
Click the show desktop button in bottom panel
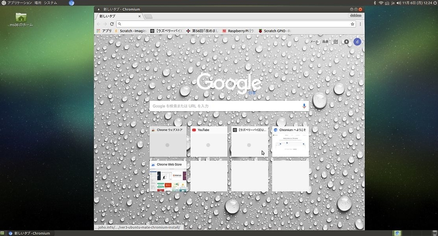2,233
